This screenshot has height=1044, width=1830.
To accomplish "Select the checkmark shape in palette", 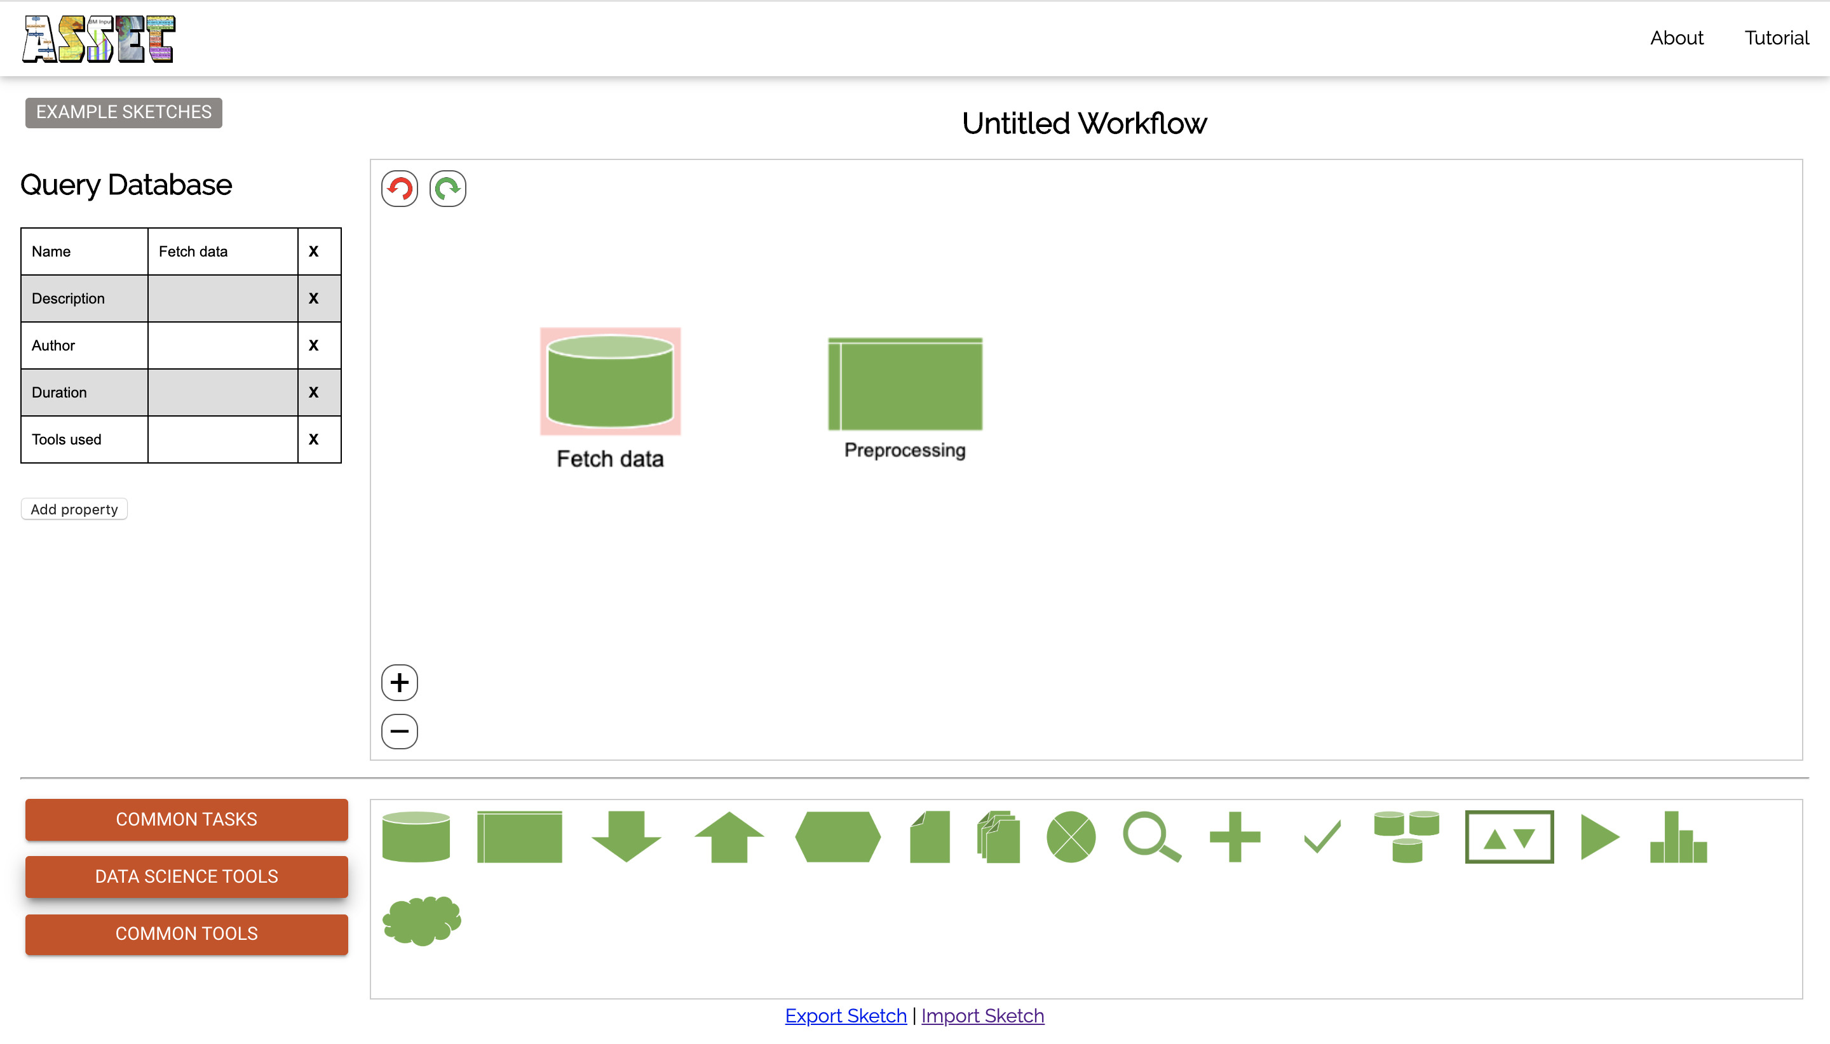I will [1322, 837].
